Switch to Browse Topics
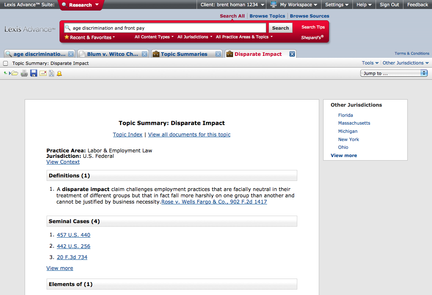Image resolution: width=432 pixels, height=295 pixels. [267, 16]
